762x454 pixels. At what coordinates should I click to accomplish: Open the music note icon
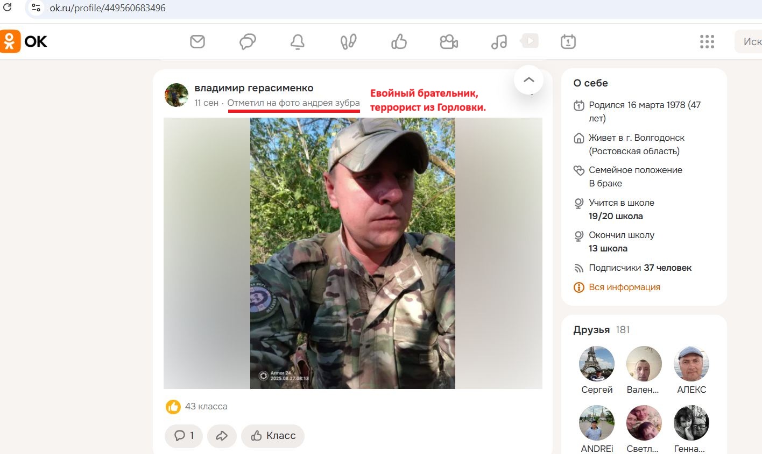pos(499,41)
